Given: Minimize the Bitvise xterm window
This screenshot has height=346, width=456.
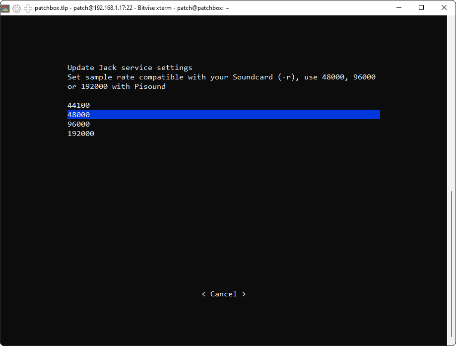Looking at the screenshot, I should click(x=399, y=7).
